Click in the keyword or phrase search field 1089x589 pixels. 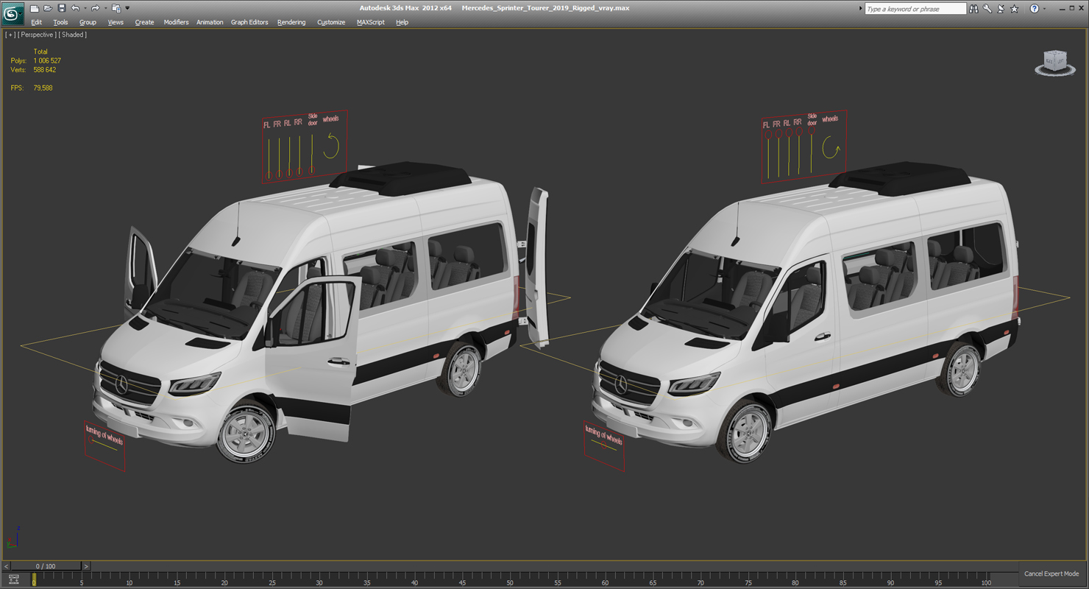click(x=915, y=9)
